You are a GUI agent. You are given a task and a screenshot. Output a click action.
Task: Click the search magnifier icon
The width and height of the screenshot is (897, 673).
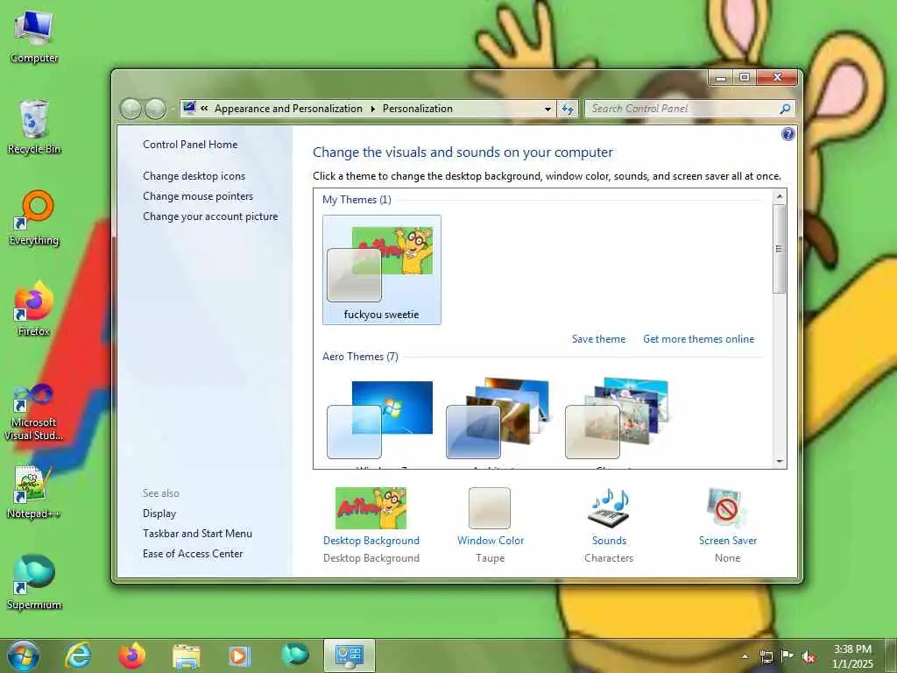(x=785, y=109)
